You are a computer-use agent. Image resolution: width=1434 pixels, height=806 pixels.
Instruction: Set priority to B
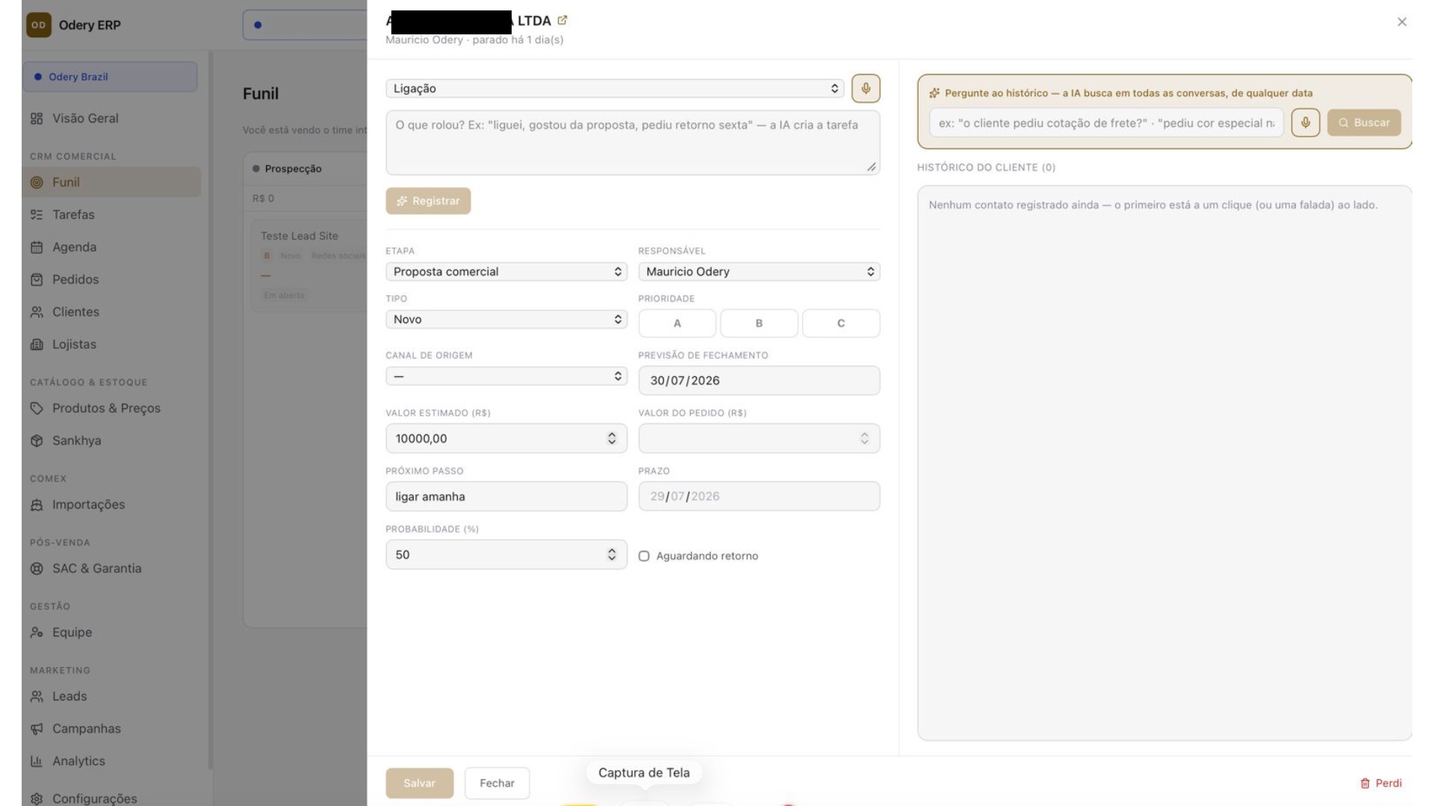pos(759,323)
